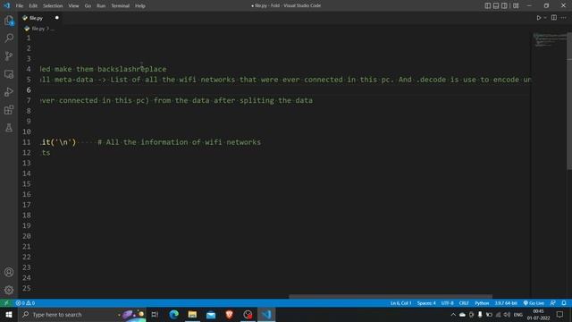572x322 pixels.
Task: Open the Testing flask view
Action: (9, 128)
